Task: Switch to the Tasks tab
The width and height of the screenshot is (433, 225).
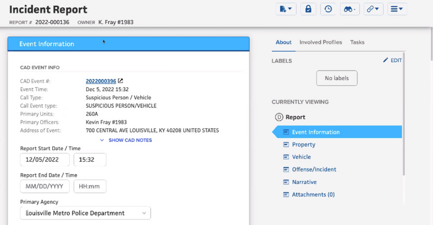Action: (357, 42)
